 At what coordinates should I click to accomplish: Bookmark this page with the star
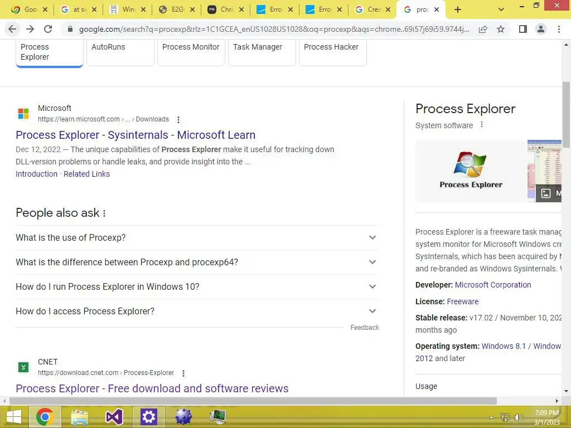tap(501, 29)
